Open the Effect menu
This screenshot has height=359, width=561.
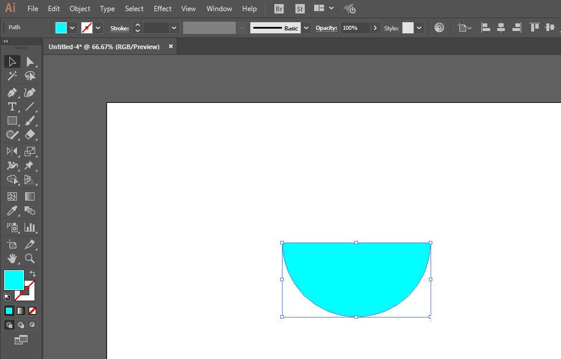point(163,9)
